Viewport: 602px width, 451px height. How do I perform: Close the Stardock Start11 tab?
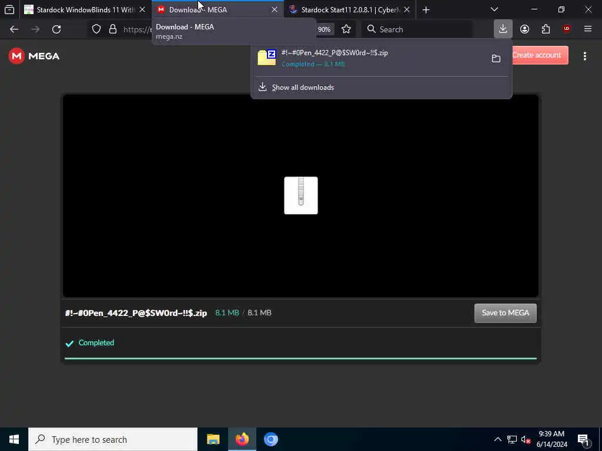(x=407, y=9)
